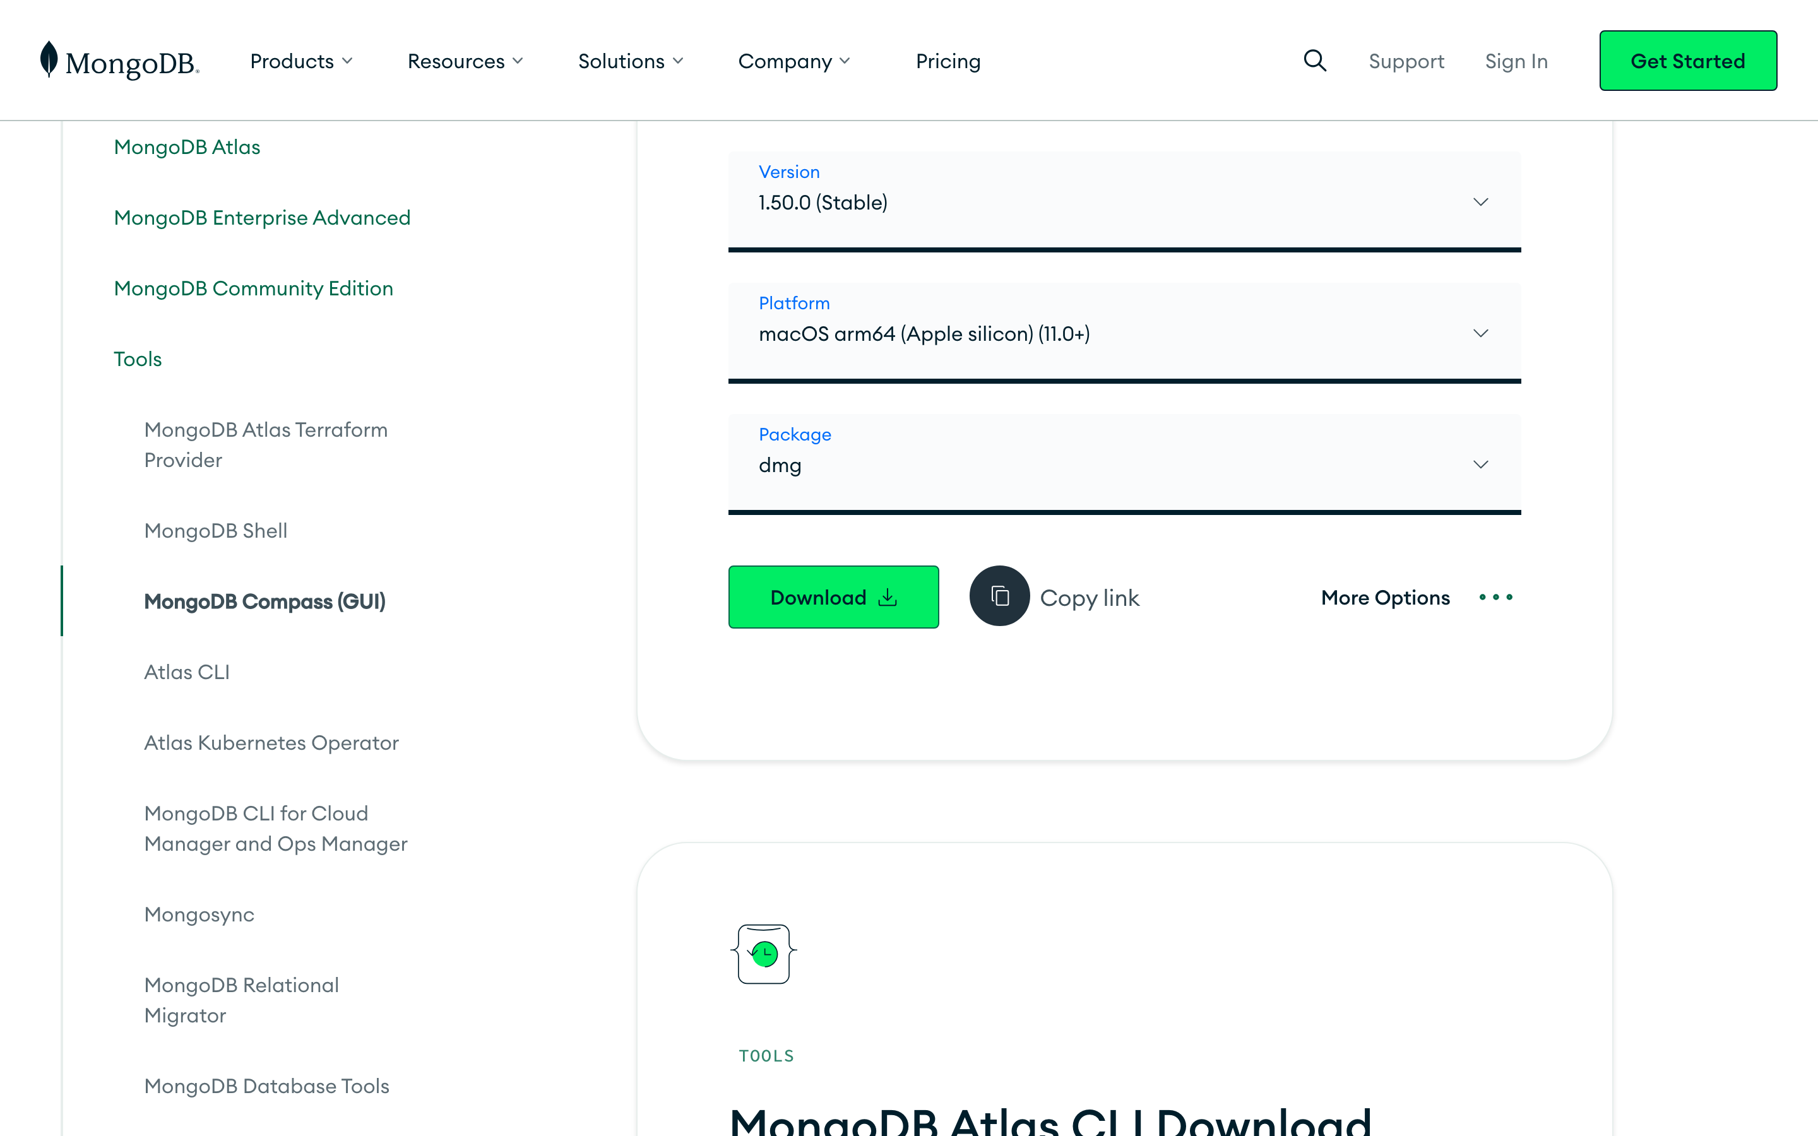
Task: Select Tools section in sidebar
Action: [x=138, y=358]
